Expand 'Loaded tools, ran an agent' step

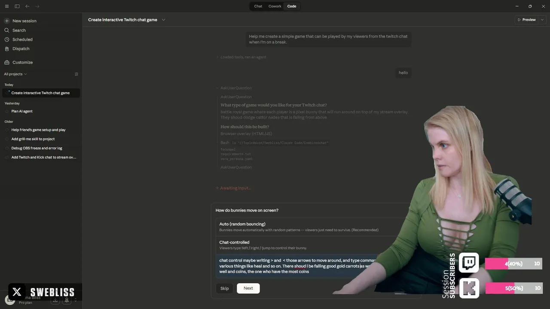241,57
